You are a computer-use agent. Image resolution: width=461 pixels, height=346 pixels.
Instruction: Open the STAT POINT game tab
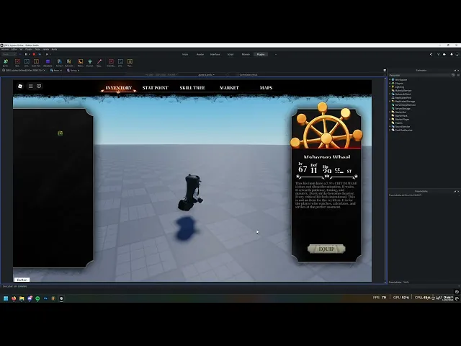pos(156,88)
